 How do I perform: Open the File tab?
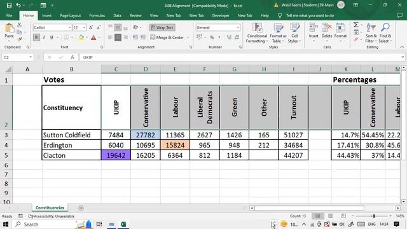click(9, 15)
